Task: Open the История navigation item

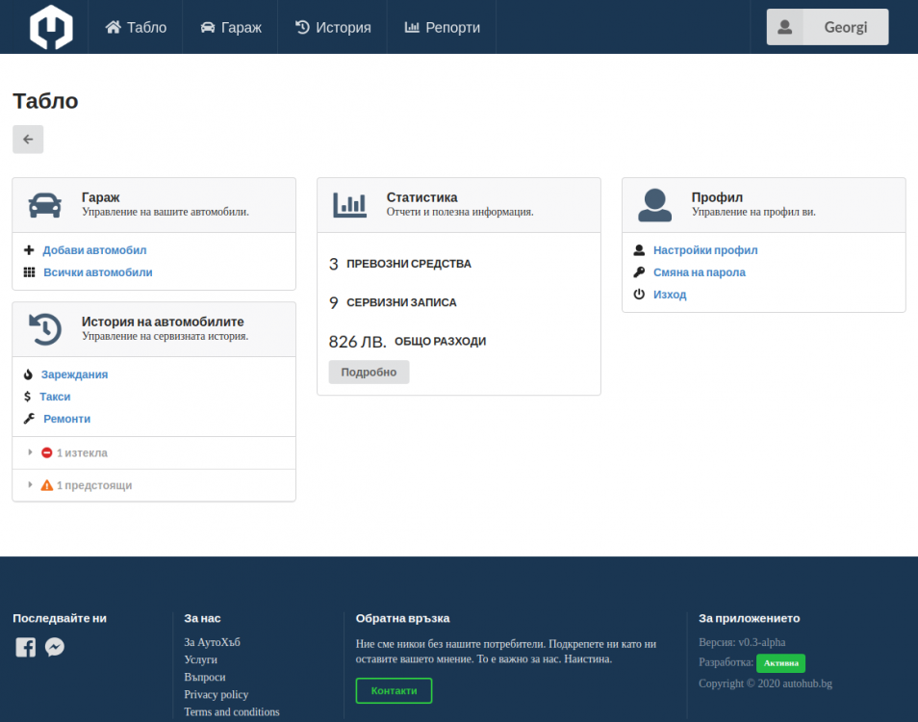Action: 333,27
